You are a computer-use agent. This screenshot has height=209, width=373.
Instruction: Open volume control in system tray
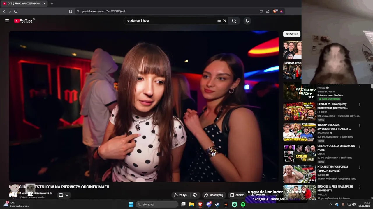point(354,204)
